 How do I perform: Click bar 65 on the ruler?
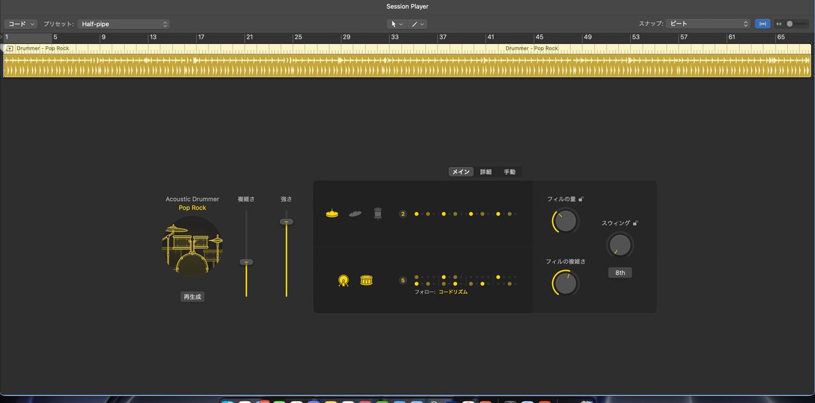pos(781,37)
